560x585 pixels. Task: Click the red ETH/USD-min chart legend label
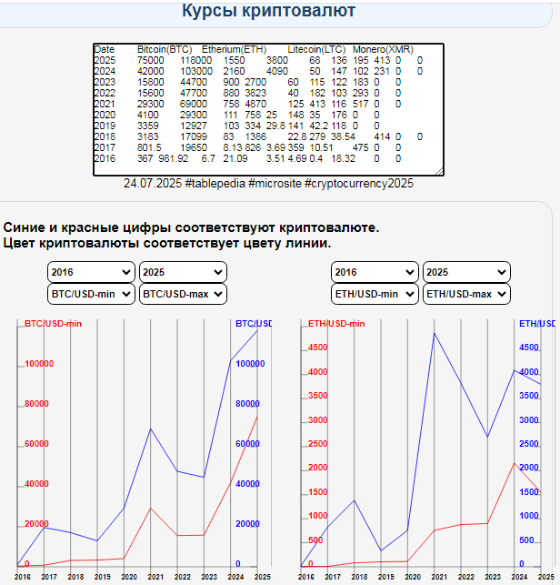336,323
